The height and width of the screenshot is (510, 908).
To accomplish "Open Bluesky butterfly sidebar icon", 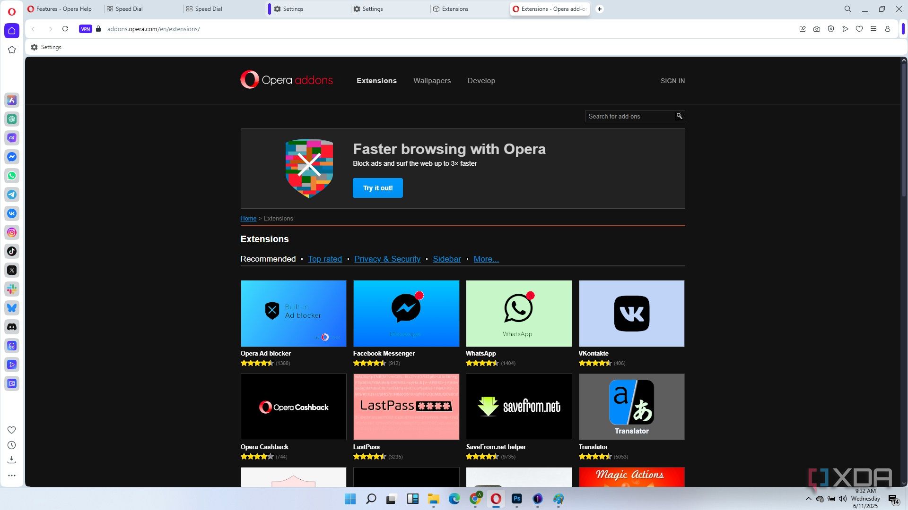I will point(12,308).
